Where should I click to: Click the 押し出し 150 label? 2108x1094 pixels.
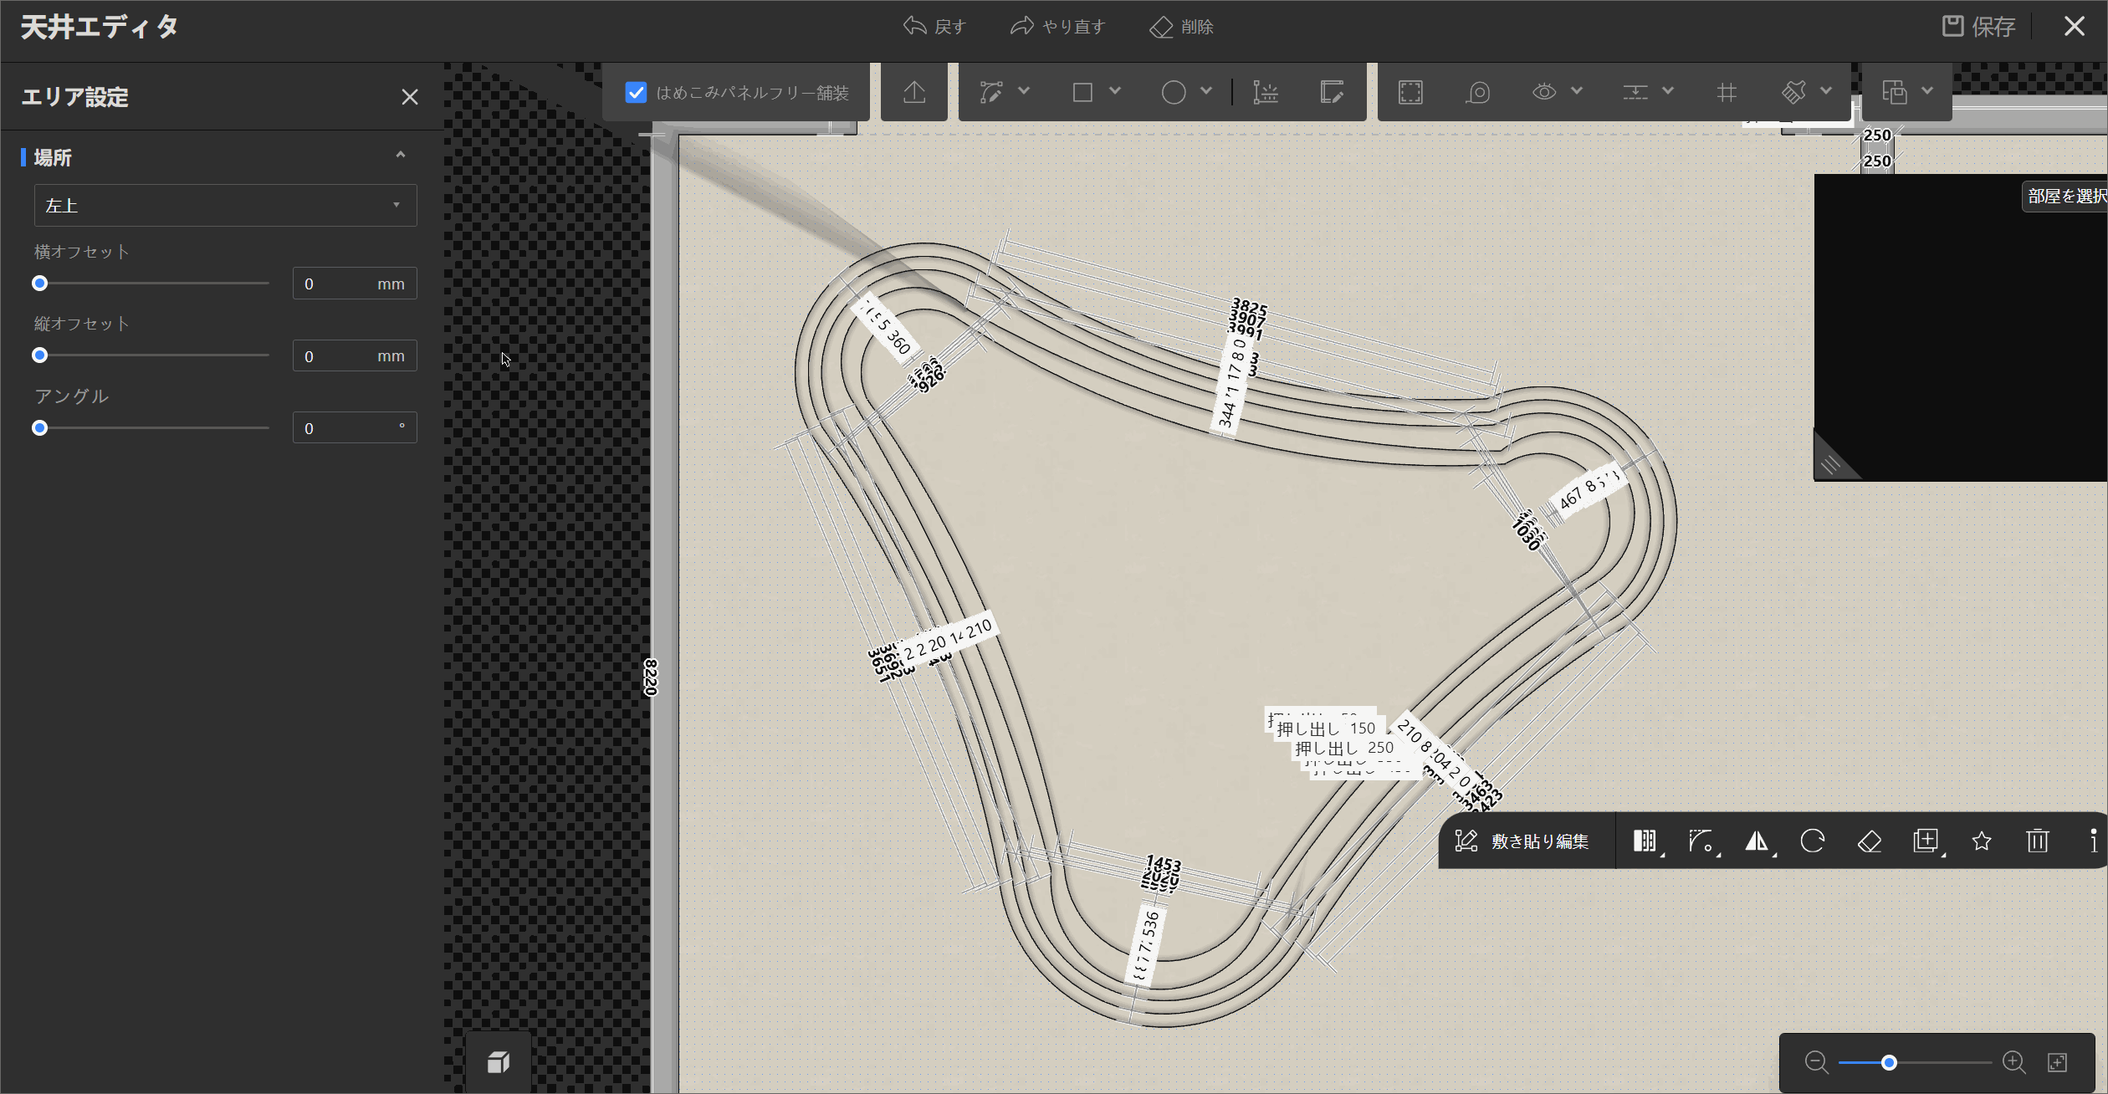coord(1326,728)
